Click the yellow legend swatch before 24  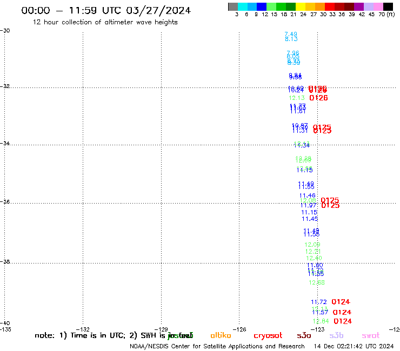click(x=301, y=6)
